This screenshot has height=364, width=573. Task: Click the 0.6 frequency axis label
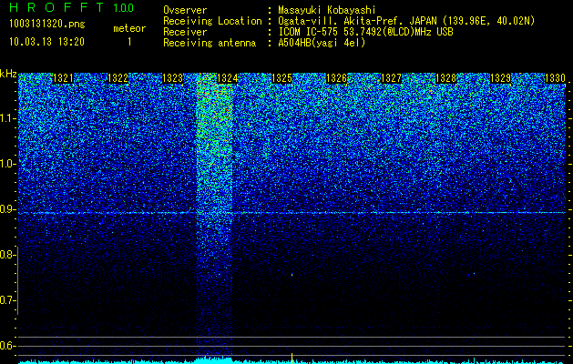click(x=8, y=346)
